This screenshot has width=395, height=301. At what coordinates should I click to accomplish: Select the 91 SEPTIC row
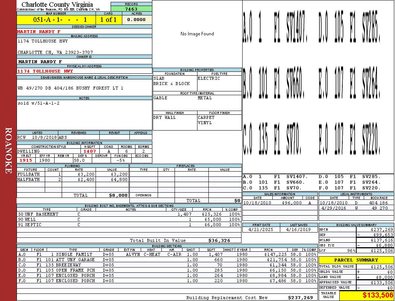click(129, 225)
